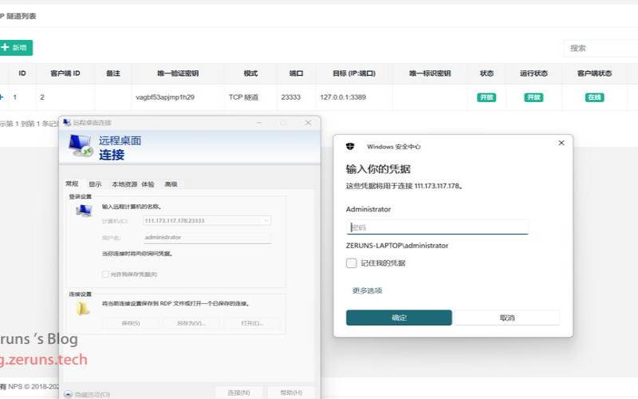This screenshot has height=399, width=638.
Task: Click the green 新增 add tunnel button
Action: click(15, 48)
